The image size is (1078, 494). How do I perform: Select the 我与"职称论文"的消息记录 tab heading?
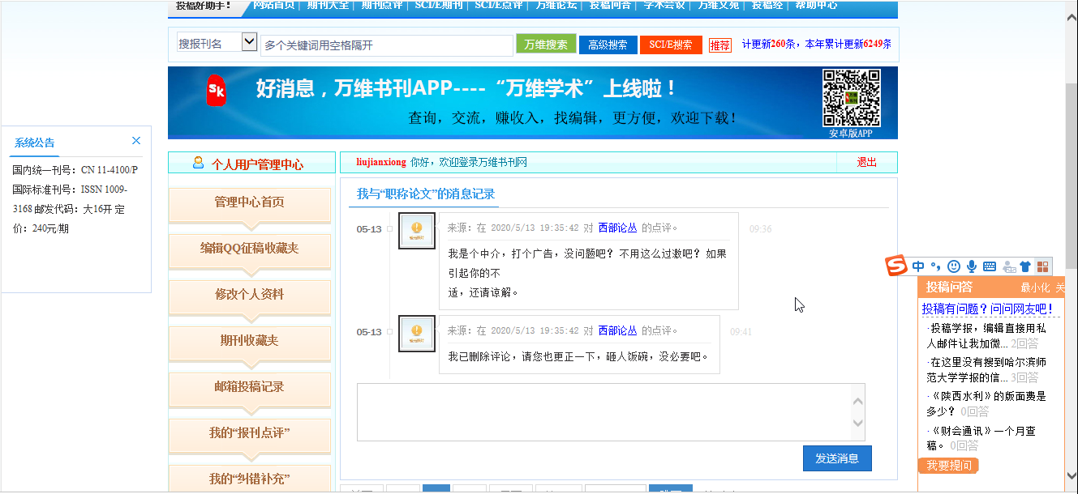(x=426, y=194)
